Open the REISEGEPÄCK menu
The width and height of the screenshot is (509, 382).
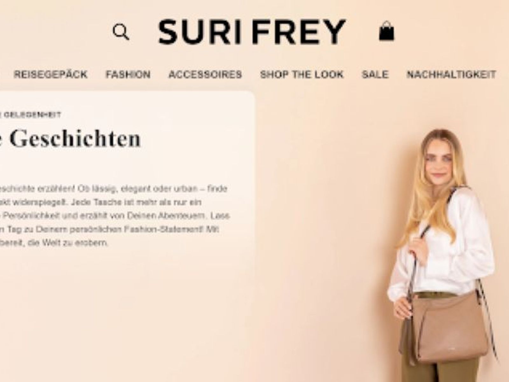click(51, 74)
